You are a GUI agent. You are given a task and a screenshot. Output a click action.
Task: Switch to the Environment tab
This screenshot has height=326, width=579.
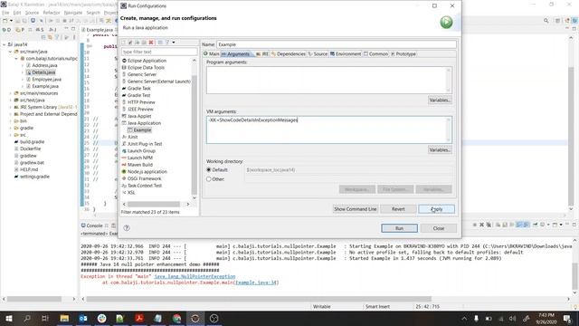tap(346, 54)
